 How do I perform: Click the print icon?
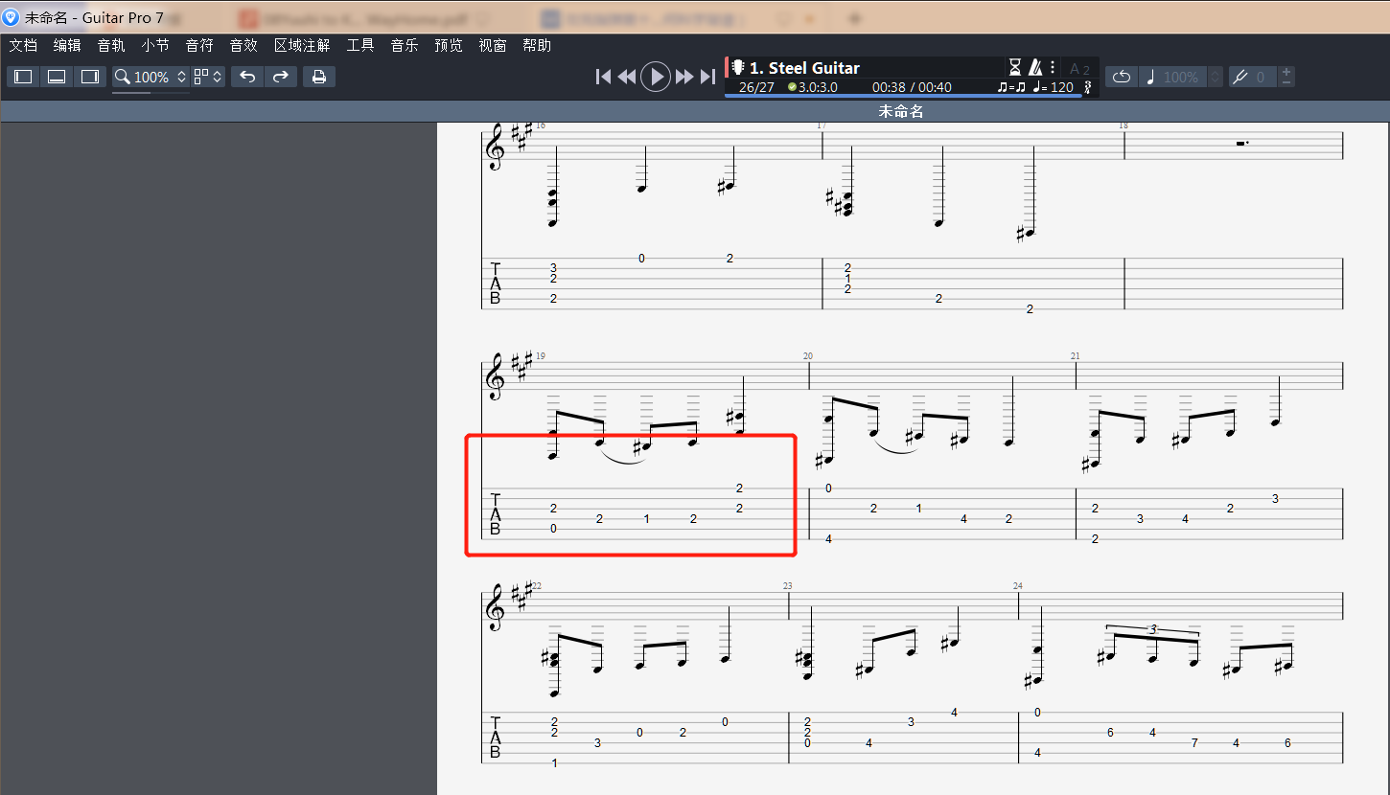click(x=319, y=77)
